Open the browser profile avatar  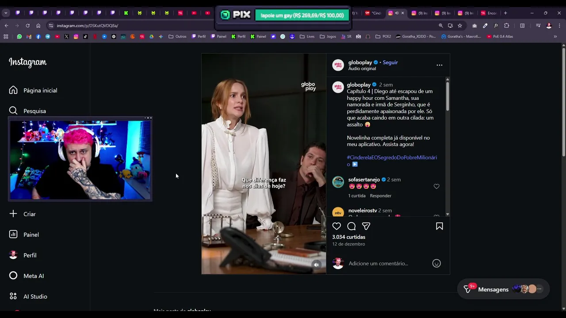[x=549, y=26]
